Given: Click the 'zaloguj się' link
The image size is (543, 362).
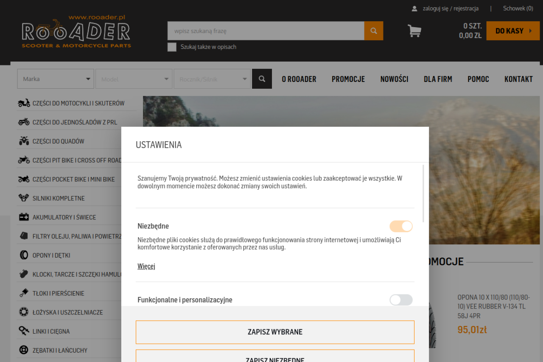Looking at the screenshot, I should point(435,8).
